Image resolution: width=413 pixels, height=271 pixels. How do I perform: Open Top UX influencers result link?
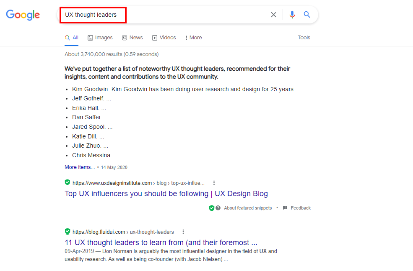tap(166, 194)
